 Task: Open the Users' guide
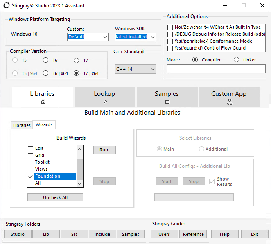165,234
